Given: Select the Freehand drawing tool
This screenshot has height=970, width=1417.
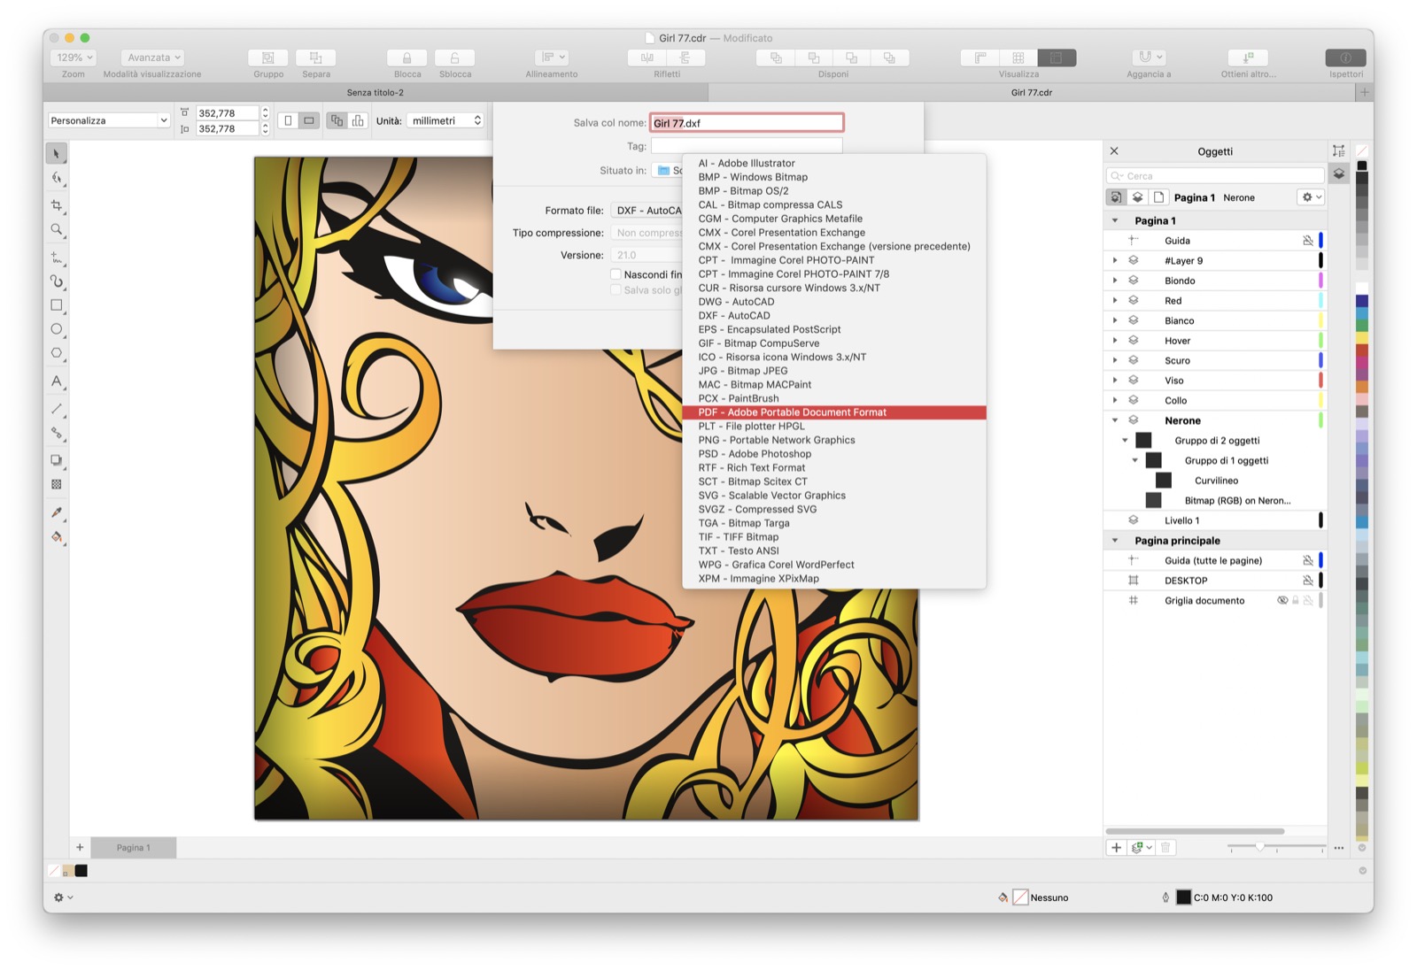Looking at the screenshot, I should tap(57, 258).
